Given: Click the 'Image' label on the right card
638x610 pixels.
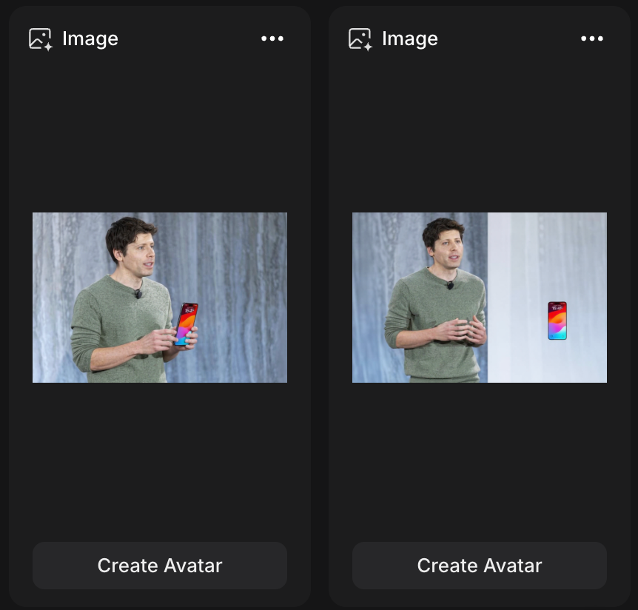Looking at the screenshot, I should [x=410, y=39].
